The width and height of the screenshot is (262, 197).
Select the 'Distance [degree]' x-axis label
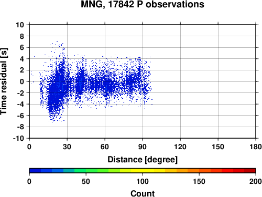143,160
